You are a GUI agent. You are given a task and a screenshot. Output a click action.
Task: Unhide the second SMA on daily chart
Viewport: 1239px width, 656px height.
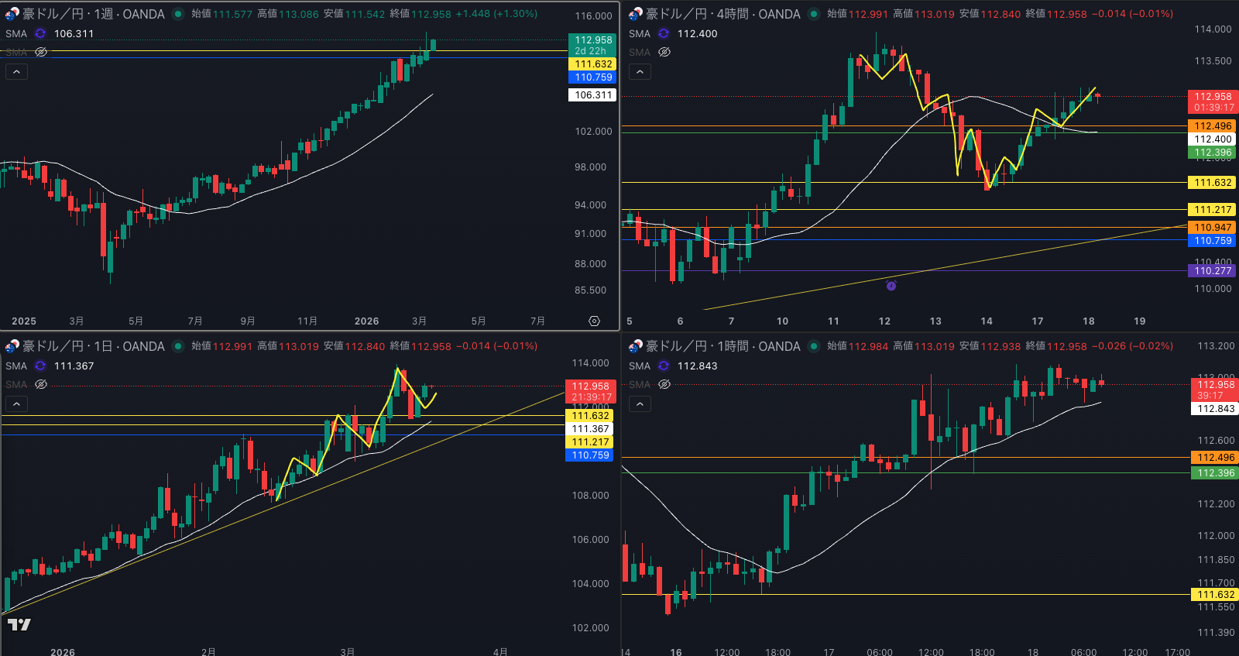(41, 385)
